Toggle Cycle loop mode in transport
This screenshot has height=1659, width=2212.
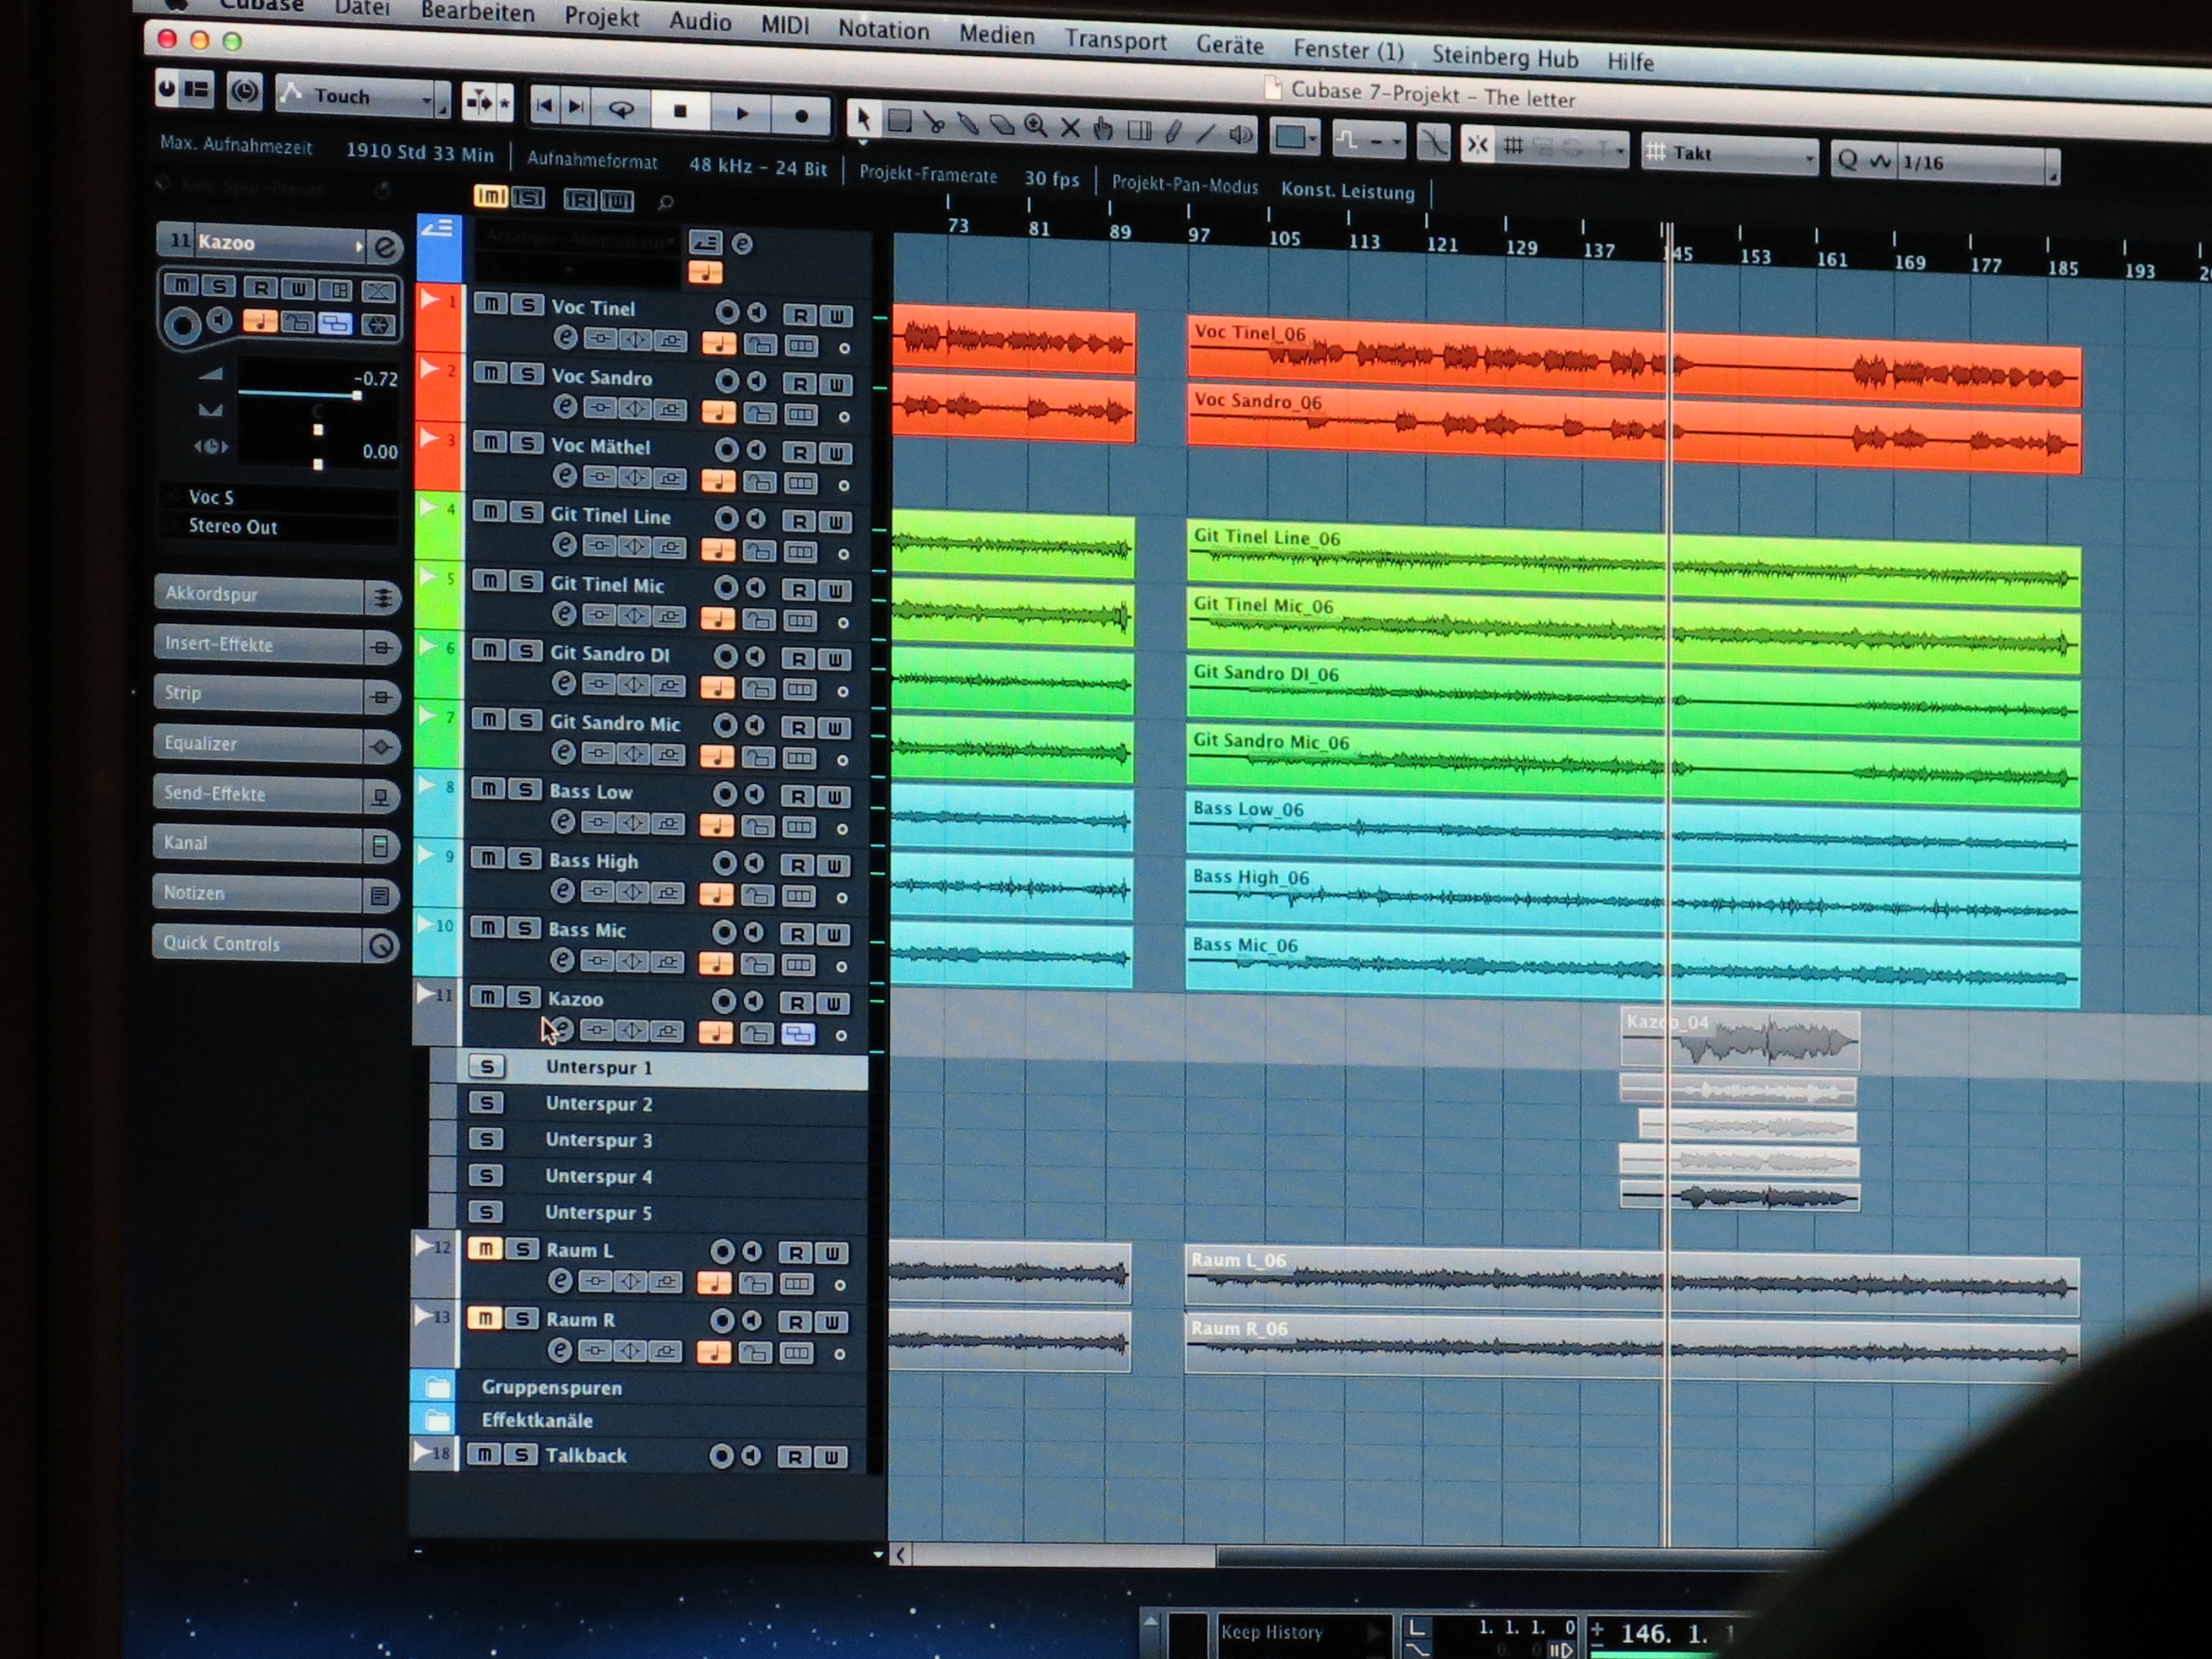coord(621,110)
